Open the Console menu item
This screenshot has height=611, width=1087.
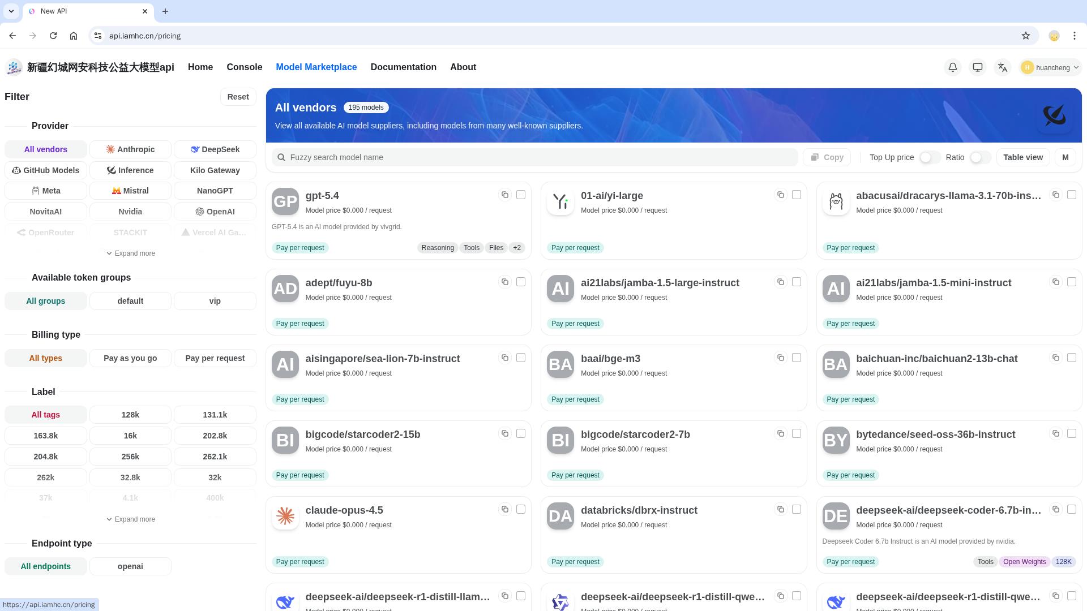[x=245, y=67]
